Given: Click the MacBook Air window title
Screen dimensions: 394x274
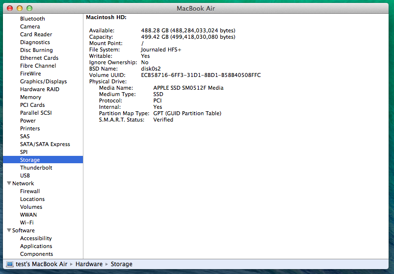Looking at the screenshot, I should pyautogui.click(x=196, y=8).
